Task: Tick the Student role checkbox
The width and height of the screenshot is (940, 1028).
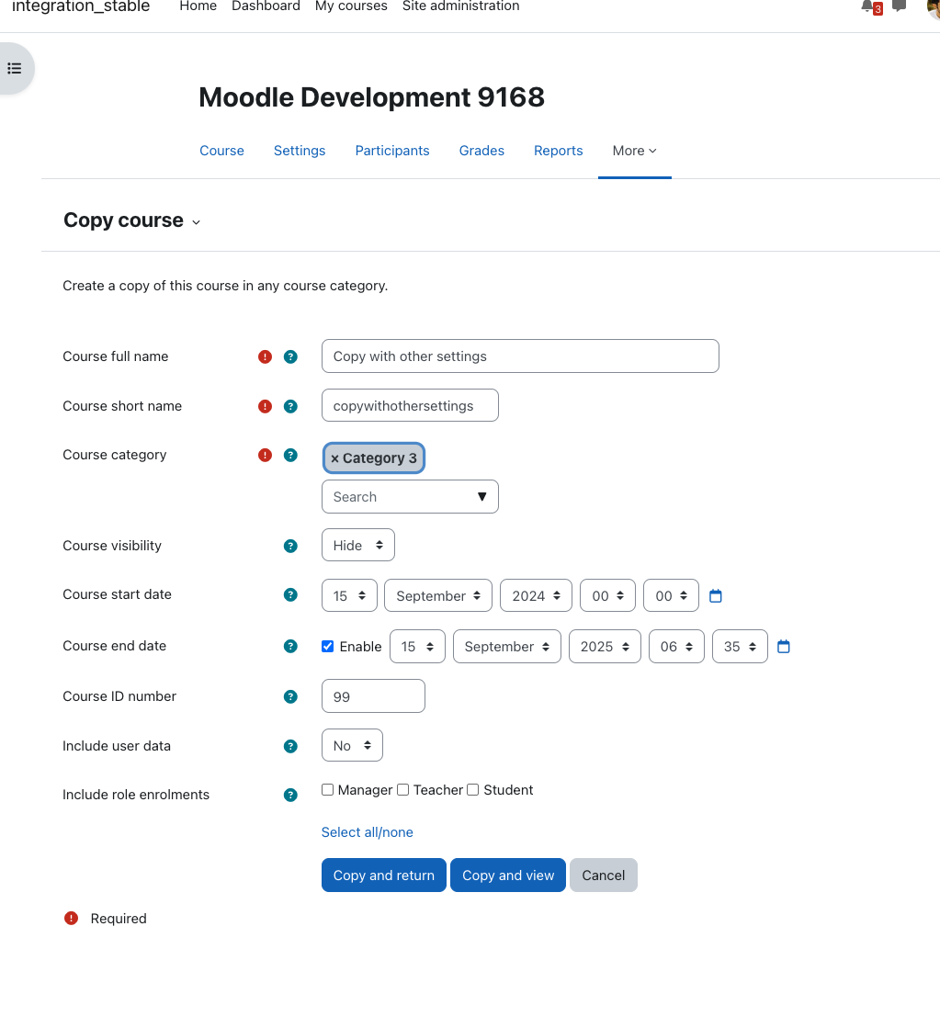Action: coord(473,790)
